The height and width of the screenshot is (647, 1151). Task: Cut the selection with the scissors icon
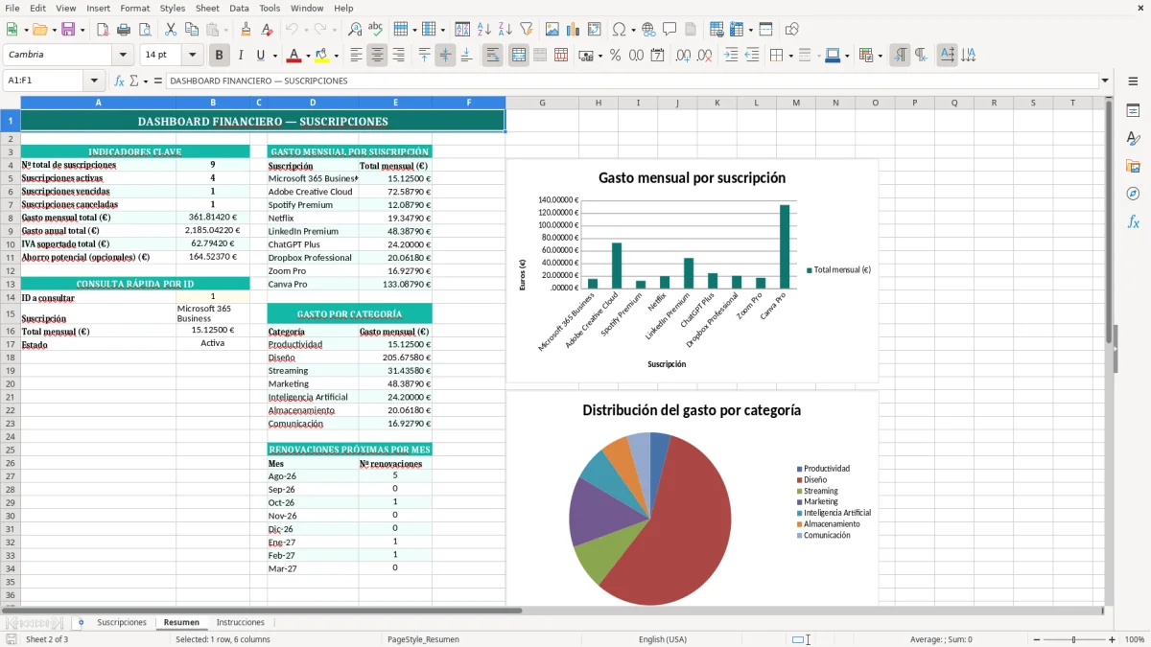click(x=171, y=30)
